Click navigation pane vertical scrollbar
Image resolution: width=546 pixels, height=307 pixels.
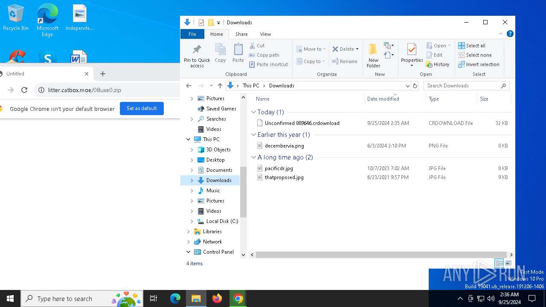click(244, 192)
